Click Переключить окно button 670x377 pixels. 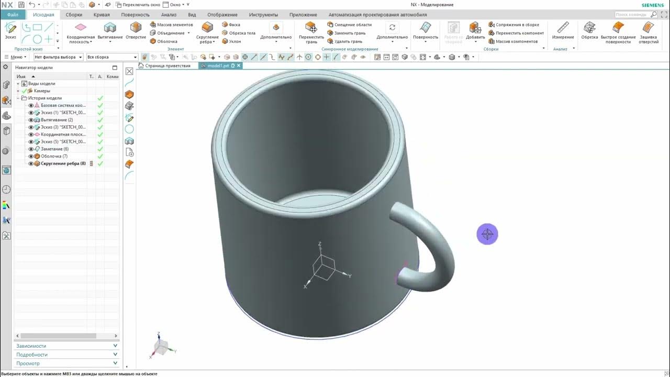coord(137,5)
